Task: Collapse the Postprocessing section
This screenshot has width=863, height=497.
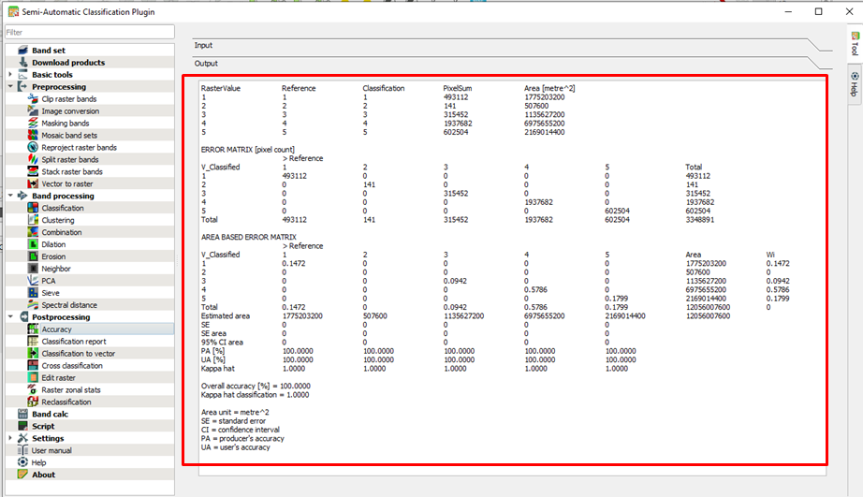Action: click(x=10, y=317)
